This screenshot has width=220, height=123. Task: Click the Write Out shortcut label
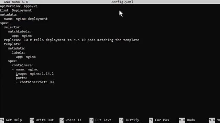pyautogui.click(x=44, y=120)
